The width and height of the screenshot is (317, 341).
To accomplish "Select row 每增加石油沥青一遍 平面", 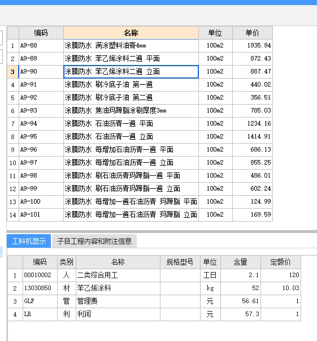I will [x=131, y=150].
